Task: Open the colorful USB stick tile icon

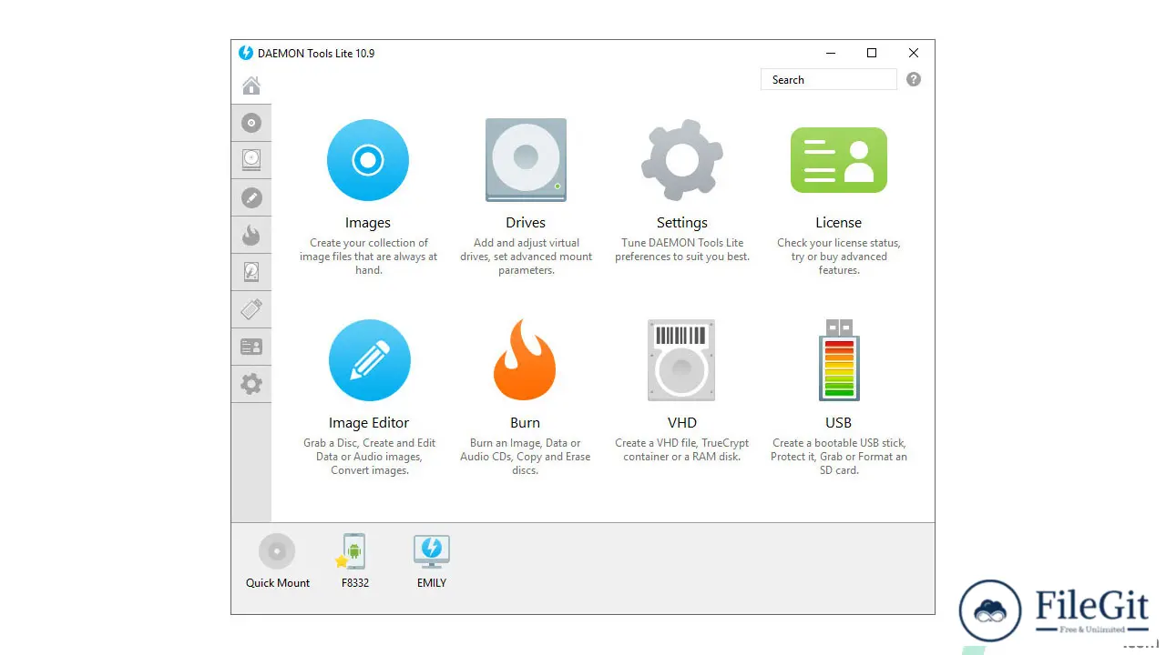Action: [x=839, y=360]
